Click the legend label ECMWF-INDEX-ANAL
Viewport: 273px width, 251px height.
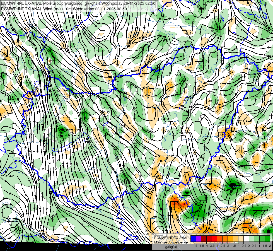pos(171,238)
